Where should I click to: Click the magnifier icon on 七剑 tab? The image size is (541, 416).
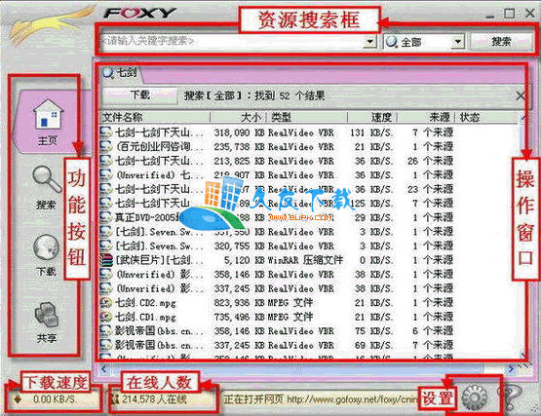(107, 73)
